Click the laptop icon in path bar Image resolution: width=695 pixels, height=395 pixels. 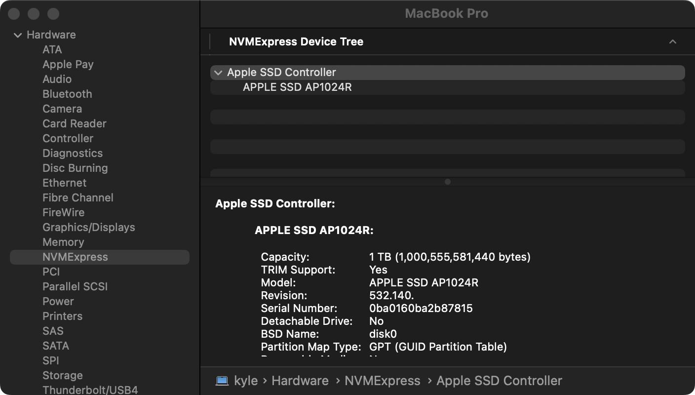(222, 381)
